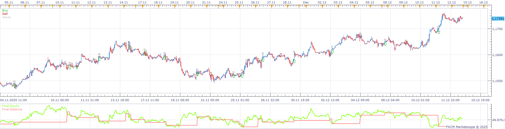Click the 04.11.2025 11:00 time label
The height and width of the screenshot is (129, 505).
coord(14,100)
